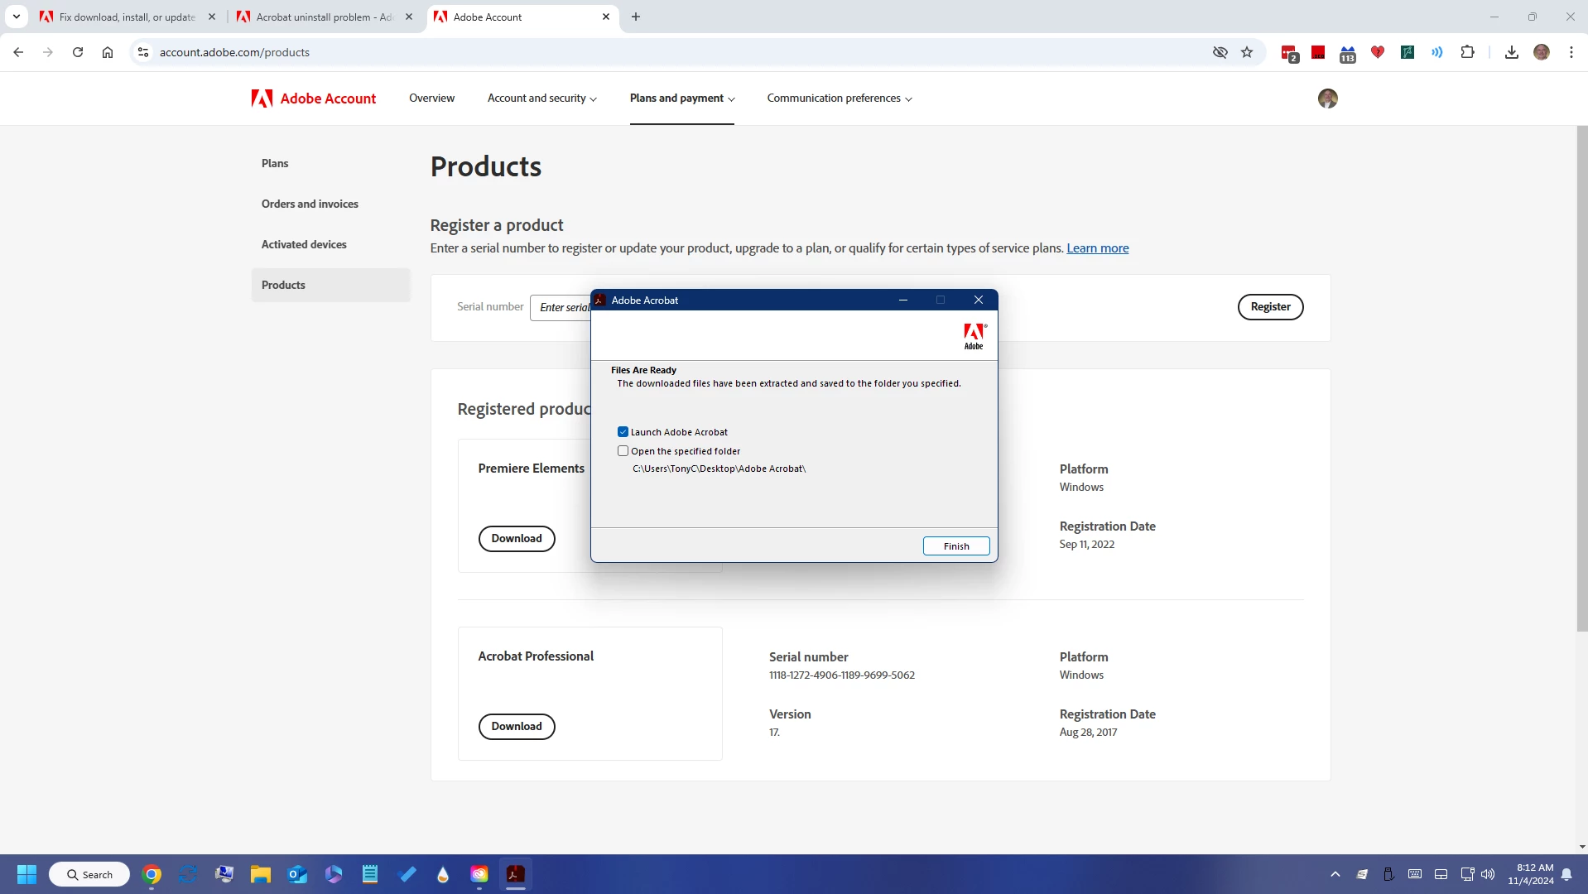Click the serial number input field
Image resolution: width=1588 pixels, height=894 pixels.
[x=561, y=307]
